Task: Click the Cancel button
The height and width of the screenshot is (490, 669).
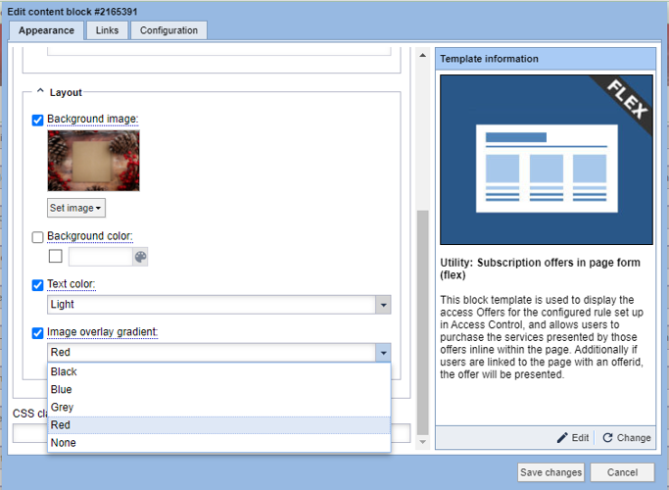Action: pos(622,472)
